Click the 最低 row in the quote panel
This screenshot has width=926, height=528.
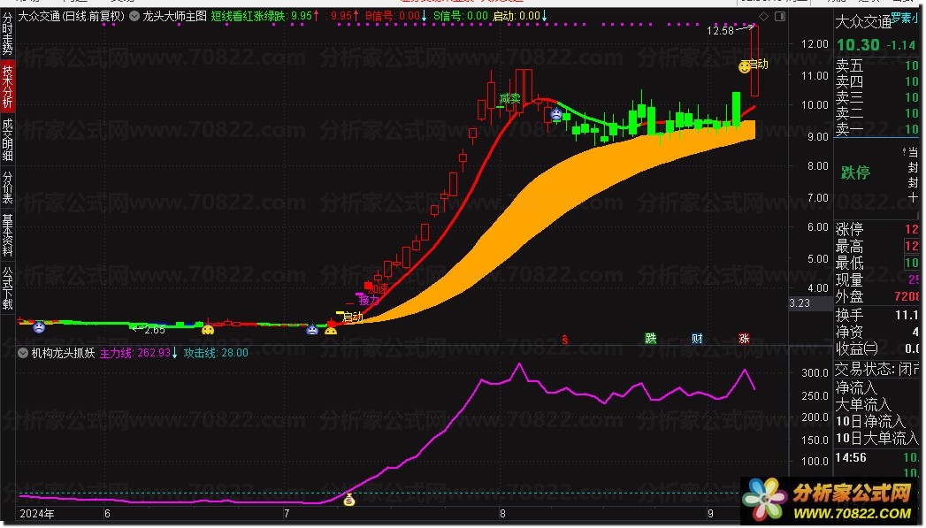877,263
